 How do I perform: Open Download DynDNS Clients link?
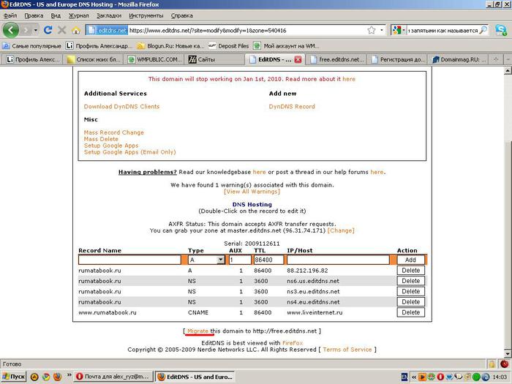[122, 107]
